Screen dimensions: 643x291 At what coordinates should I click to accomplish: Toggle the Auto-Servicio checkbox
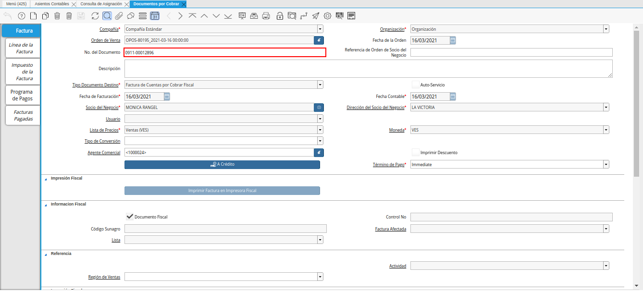(416, 85)
